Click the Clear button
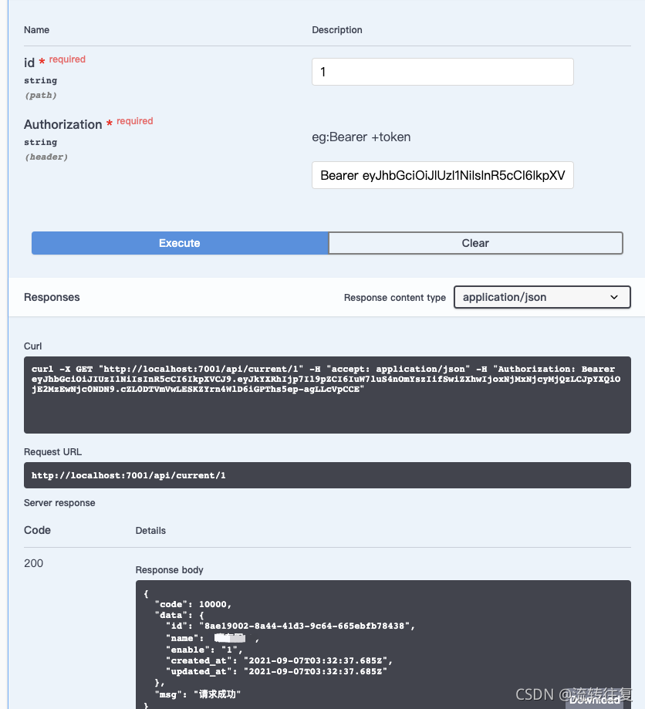This screenshot has width=645, height=709. [x=475, y=243]
